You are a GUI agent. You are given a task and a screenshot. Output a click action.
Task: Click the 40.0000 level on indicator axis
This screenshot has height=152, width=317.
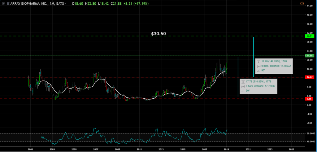(x=310, y=141)
